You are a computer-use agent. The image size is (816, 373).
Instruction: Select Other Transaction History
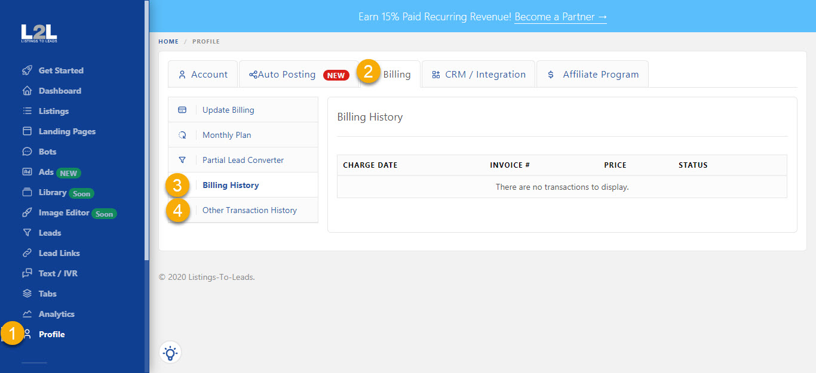click(x=250, y=209)
